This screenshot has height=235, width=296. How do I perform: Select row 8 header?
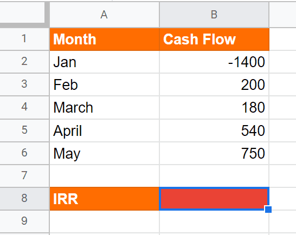pyautogui.click(x=24, y=199)
